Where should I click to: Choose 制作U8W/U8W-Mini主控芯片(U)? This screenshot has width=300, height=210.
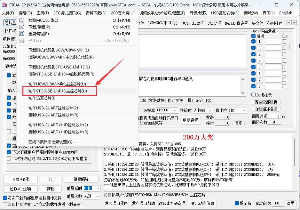coord(77,84)
